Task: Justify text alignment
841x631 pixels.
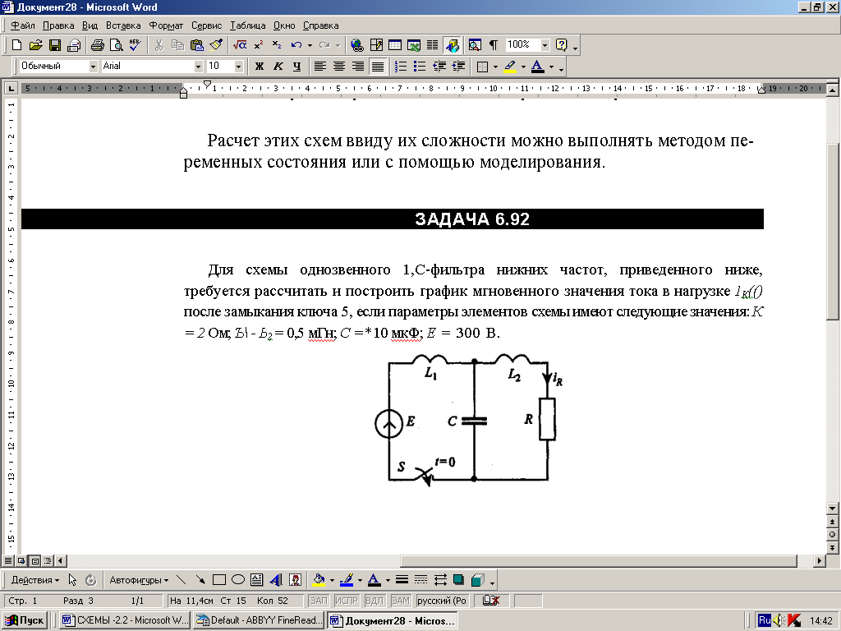Action: pos(378,67)
